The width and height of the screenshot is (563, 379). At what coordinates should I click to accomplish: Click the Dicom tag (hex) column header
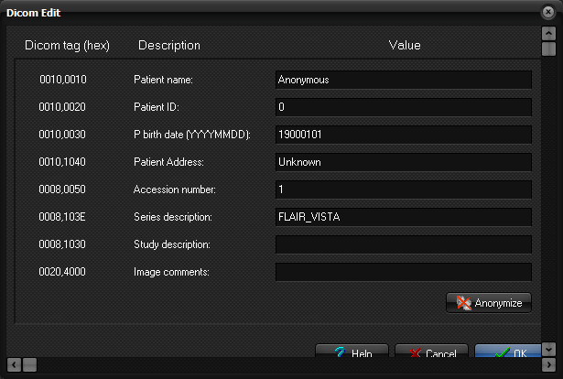point(69,45)
